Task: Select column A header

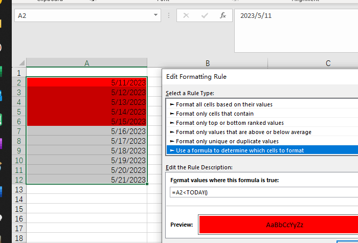Action: (87, 63)
